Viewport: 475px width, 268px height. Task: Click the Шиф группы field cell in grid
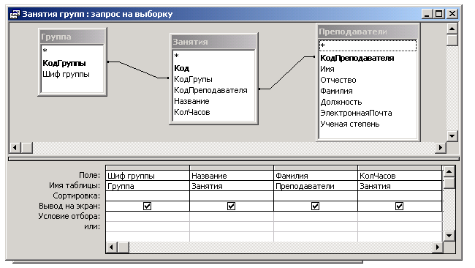[148, 176]
